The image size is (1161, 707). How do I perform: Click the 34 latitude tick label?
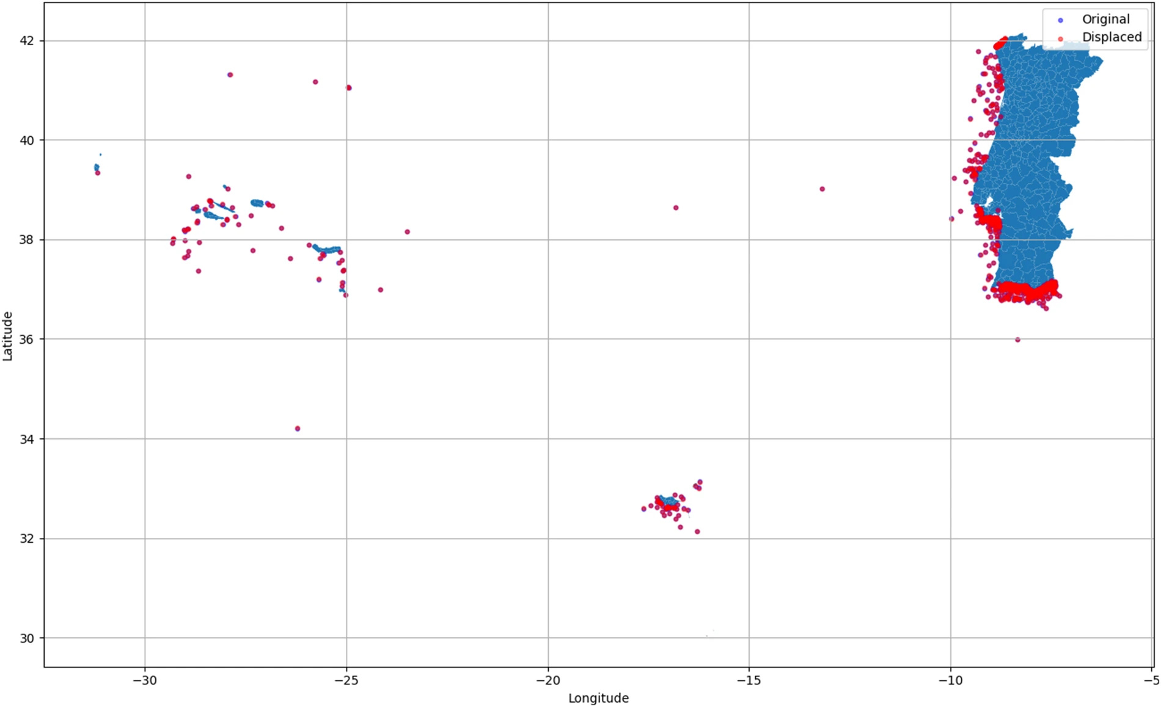tap(28, 439)
